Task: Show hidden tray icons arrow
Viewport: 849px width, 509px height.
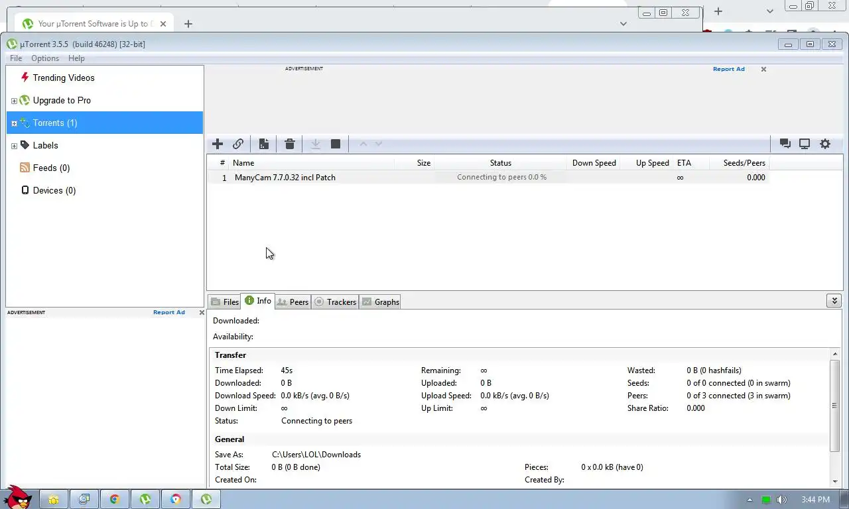Action: tap(750, 500)
